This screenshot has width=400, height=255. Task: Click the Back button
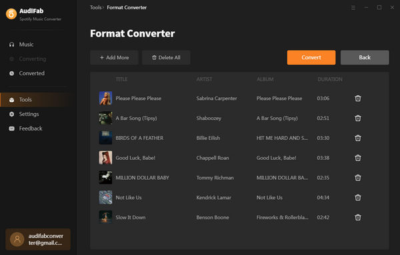coord(365,57)
